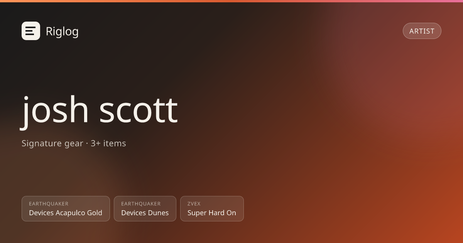The height and width of the screenshot is (243, 463).
Task: Click the Riglog logo icon
Action: click(x=31, y=31)
